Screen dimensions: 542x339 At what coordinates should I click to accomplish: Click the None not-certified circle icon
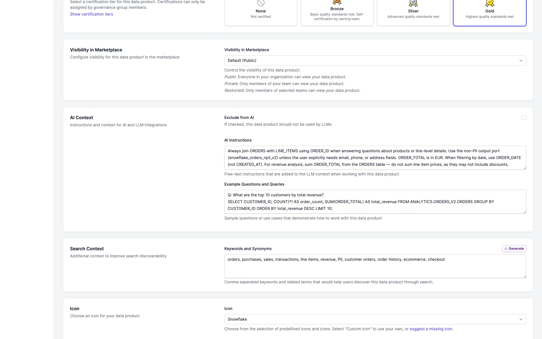(x=261, y=3)
